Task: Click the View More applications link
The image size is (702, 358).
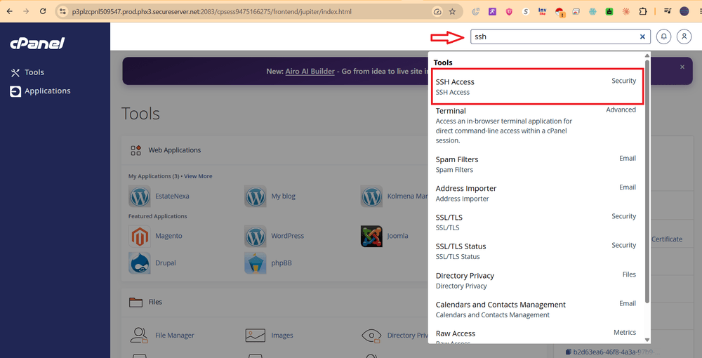Action: point(198,176)
